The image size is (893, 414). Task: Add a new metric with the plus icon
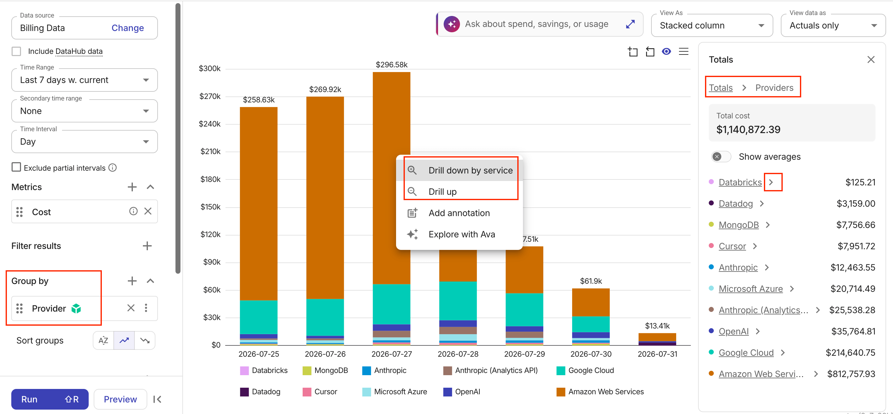coord(132,187)
